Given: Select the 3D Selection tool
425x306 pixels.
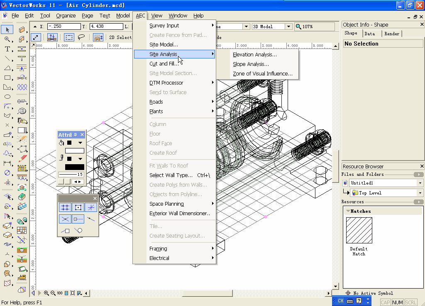Looking at the screenshot, I should coord(7,197).
